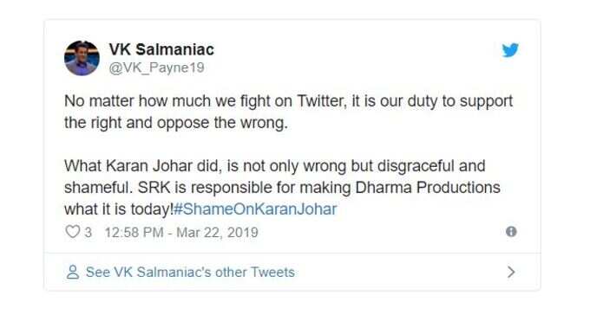Open the VK Salmaniac profile picture
The image size is (590, 321).
(x=82, y=58)
